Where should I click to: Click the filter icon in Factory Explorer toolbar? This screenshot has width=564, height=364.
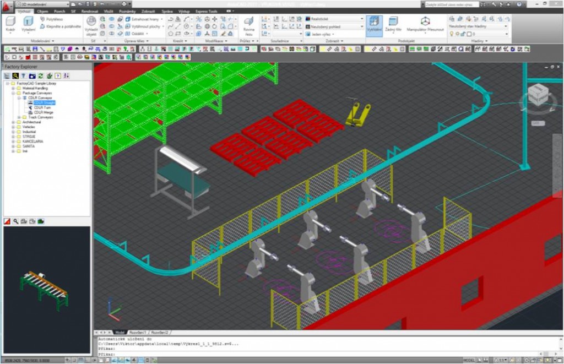point(23,75)
